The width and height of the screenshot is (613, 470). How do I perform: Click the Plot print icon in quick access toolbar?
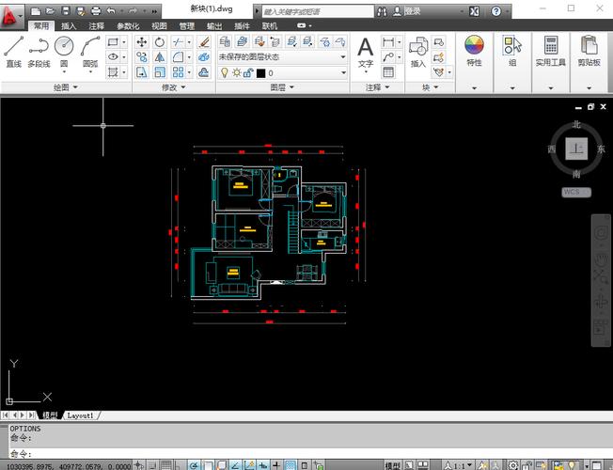pyautogui.click(x=96, y=11)
